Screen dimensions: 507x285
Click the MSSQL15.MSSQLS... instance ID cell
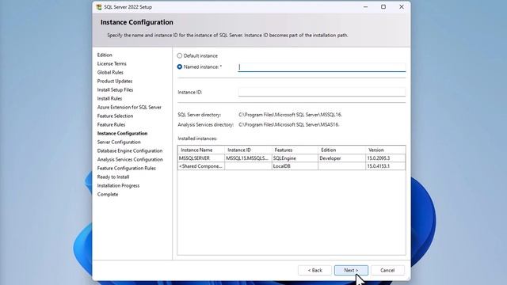[x=248, y=158]
